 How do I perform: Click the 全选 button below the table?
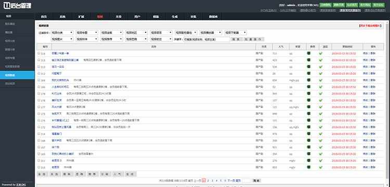pos(43,175)
